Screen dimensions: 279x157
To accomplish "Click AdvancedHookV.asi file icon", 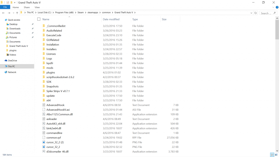I will [44, 110].
